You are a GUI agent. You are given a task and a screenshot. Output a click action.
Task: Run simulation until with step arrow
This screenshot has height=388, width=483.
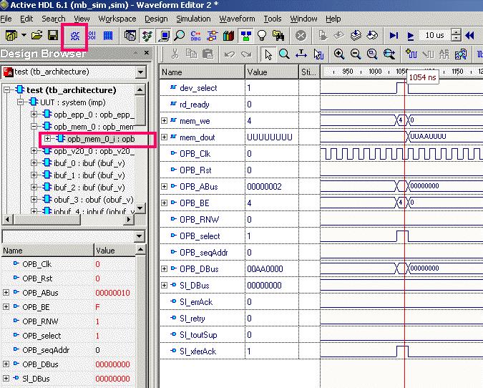click(394, 36)
